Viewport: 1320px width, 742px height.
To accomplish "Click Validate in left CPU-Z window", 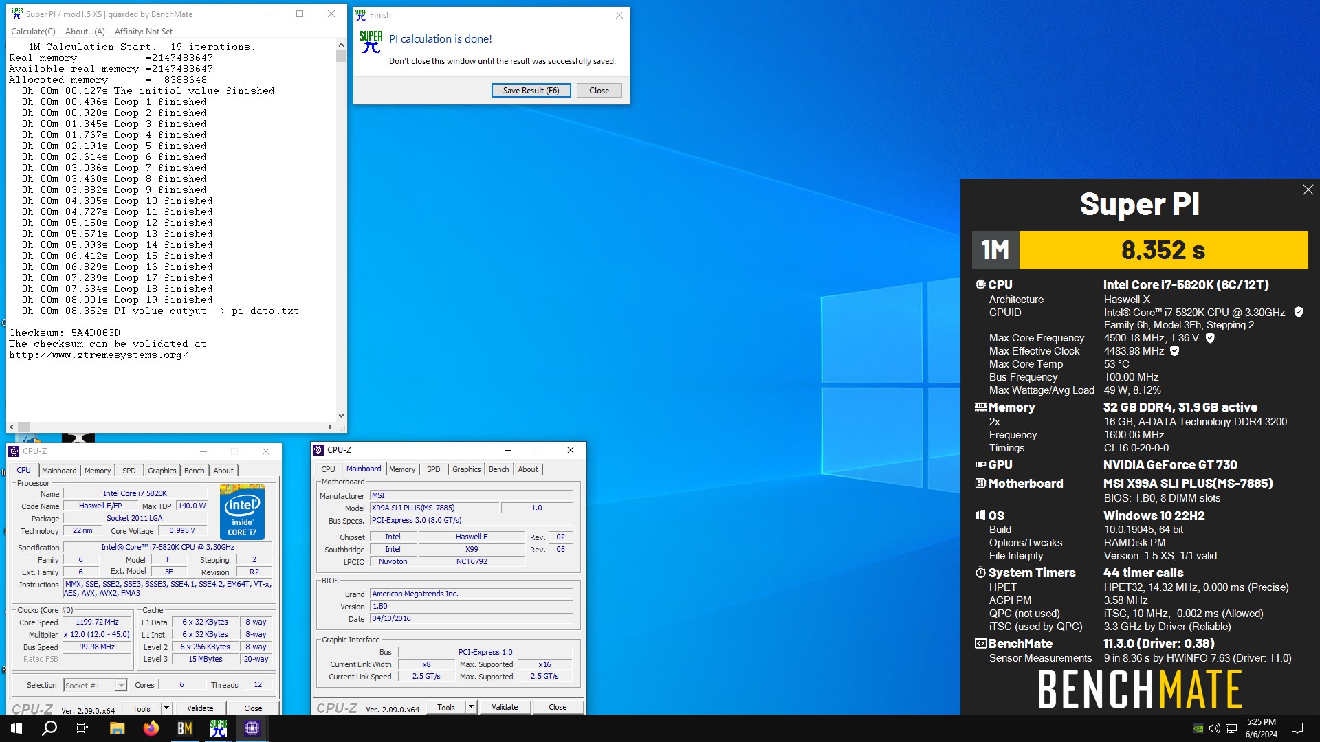I will [200, 708].
